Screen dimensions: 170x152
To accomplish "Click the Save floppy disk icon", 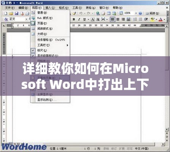I will point(17,13).
